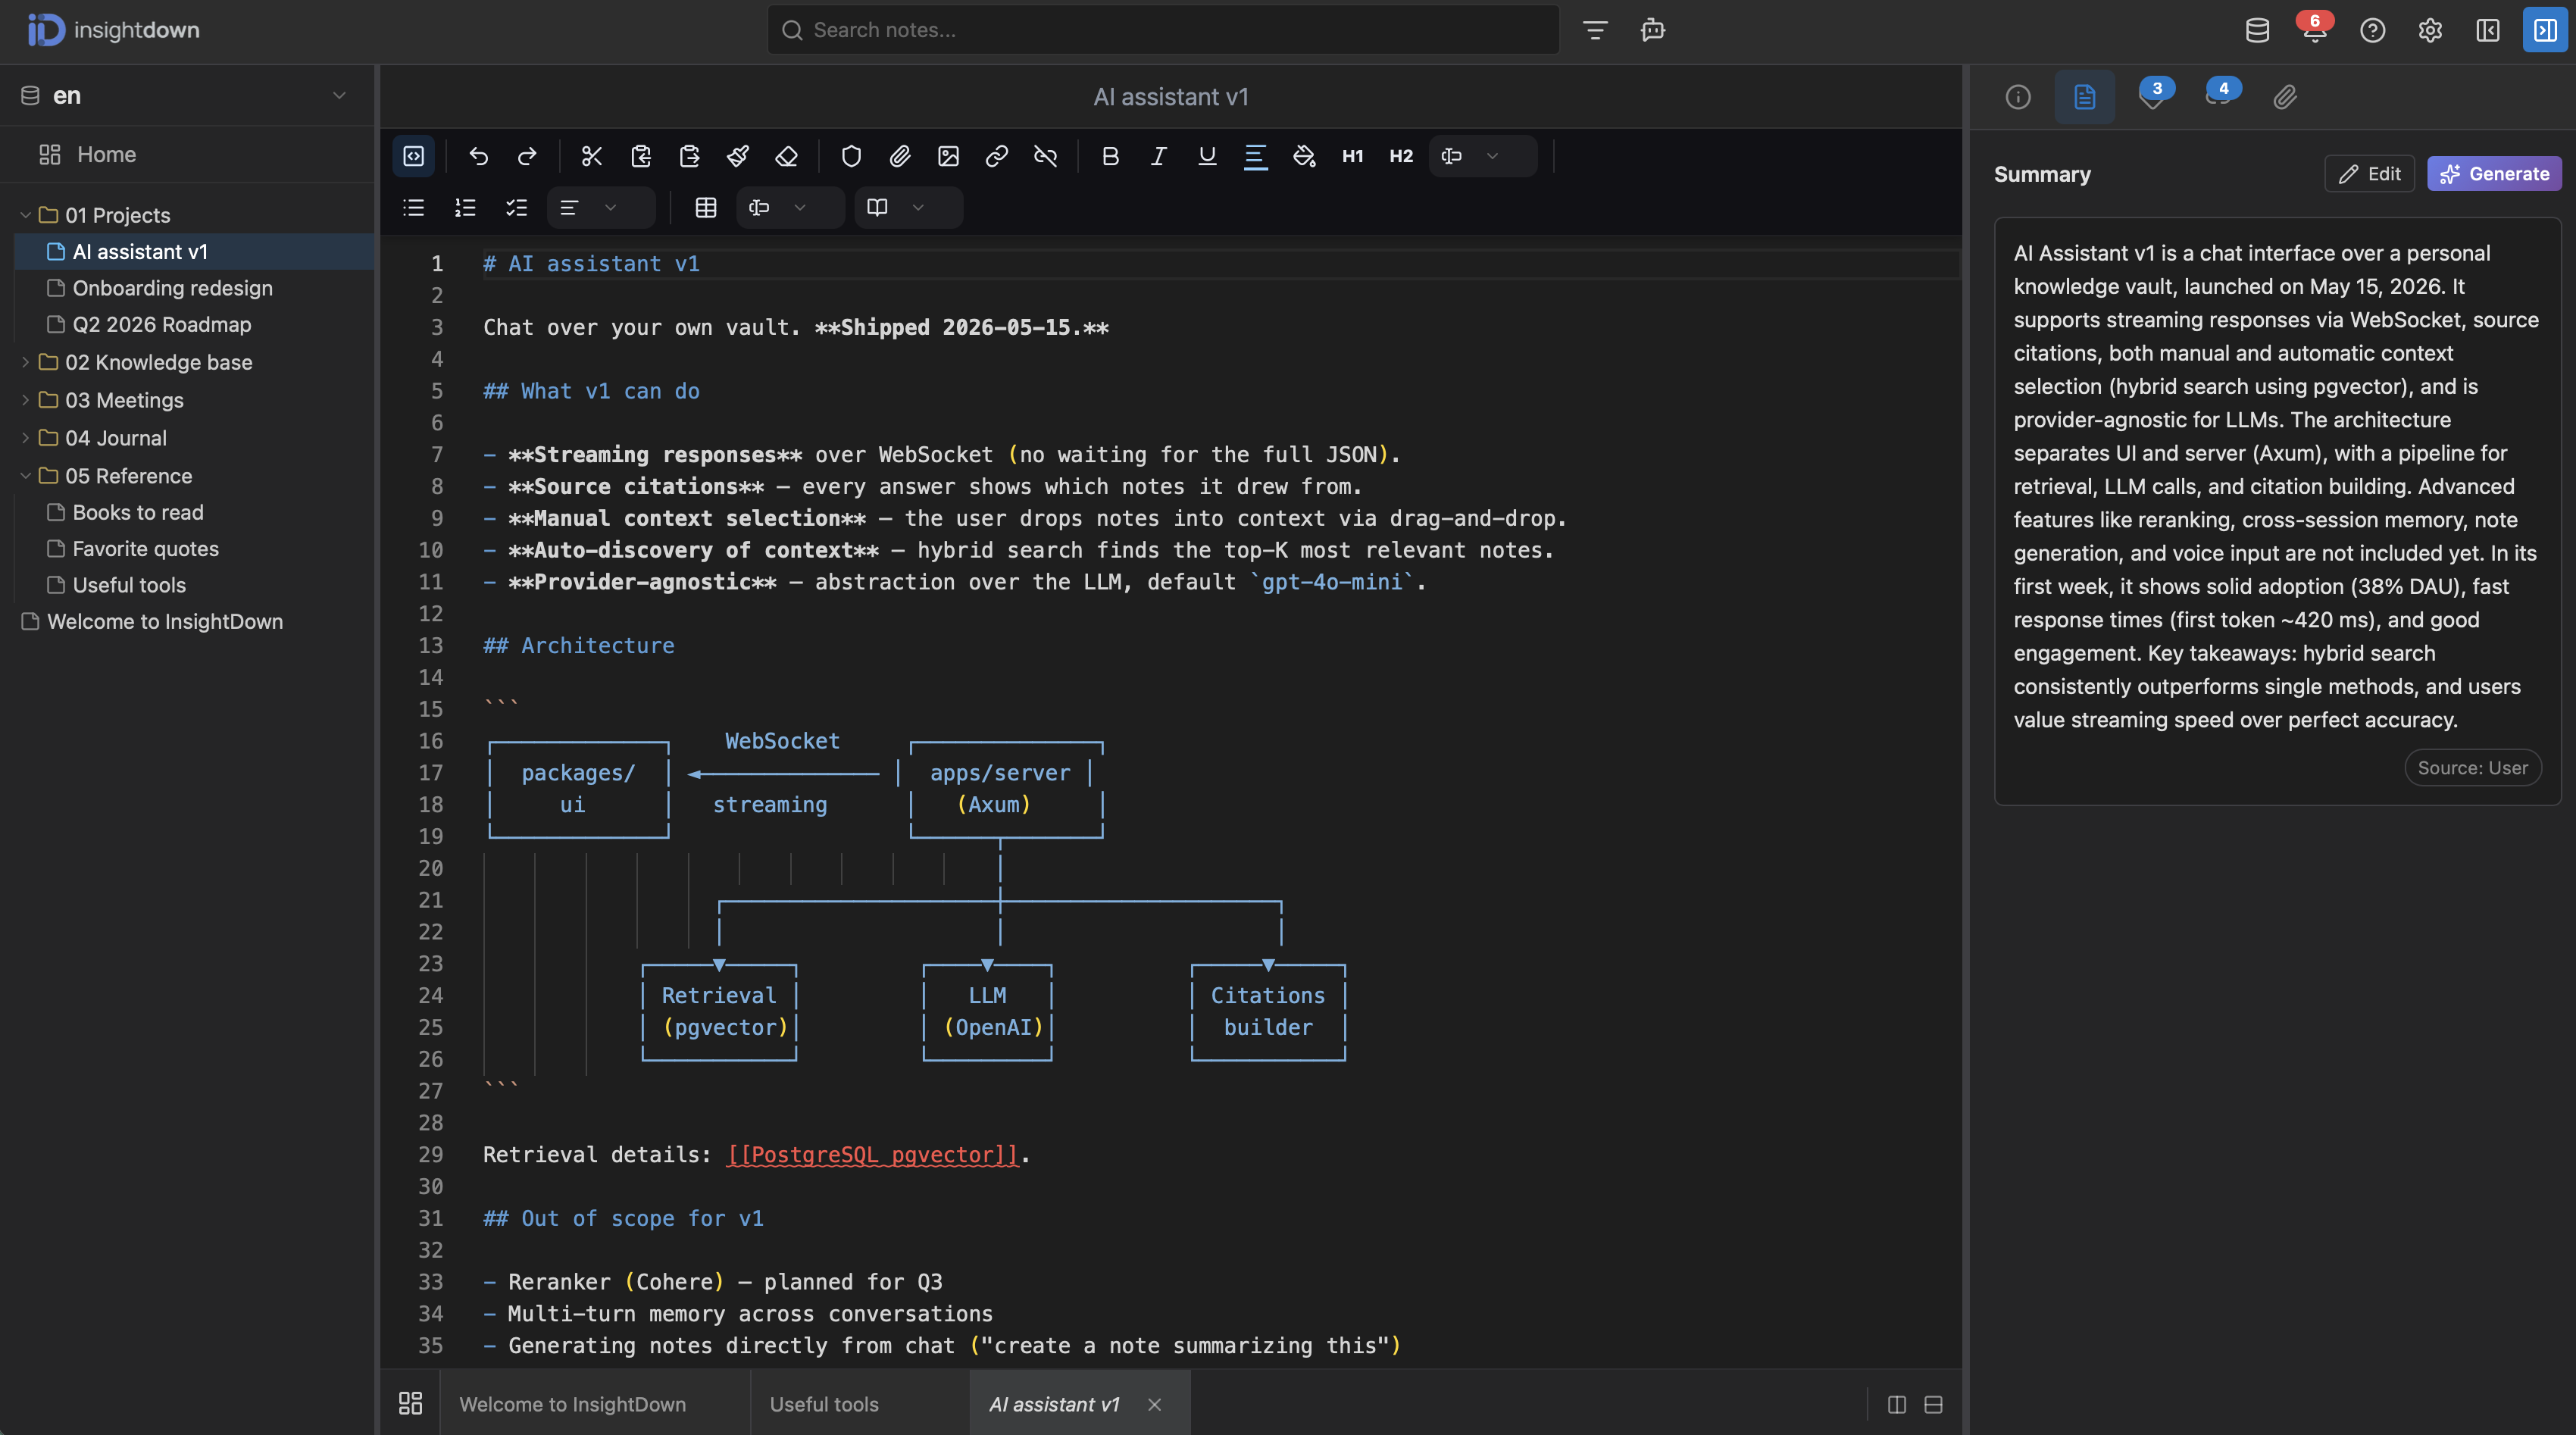Open the book icon dropdown
The width and height of the screenshot is (2576, 1435).
coord(908,208)
